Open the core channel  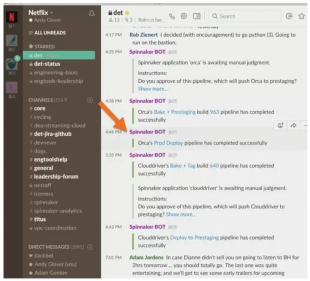(37, 108)
